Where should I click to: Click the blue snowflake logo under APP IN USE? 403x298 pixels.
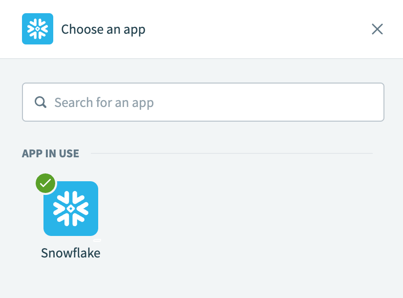[x=70, y=209]
